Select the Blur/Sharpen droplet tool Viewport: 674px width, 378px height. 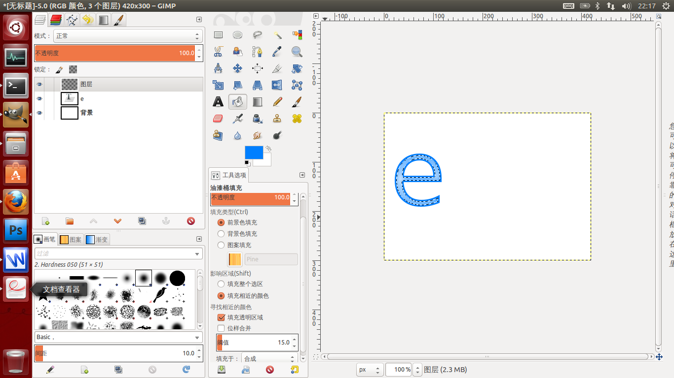(238, 135)
